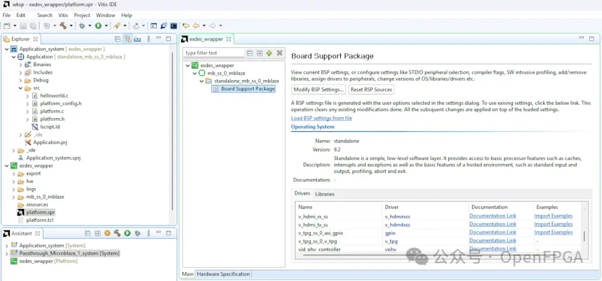Collapse the src folder in Explorer
Screen dimensions: 602x281
point(21,88)
